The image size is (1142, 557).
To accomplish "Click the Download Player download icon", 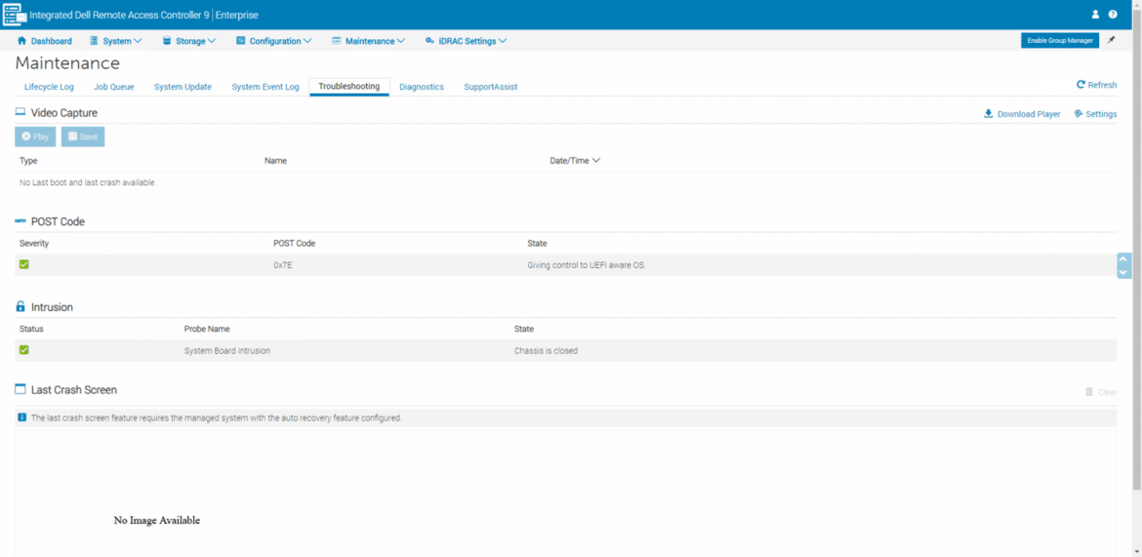I will [989, 113].
